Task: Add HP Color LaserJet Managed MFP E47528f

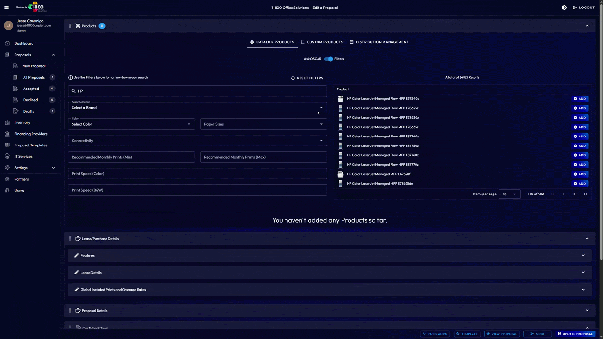Action: point(580,174)
